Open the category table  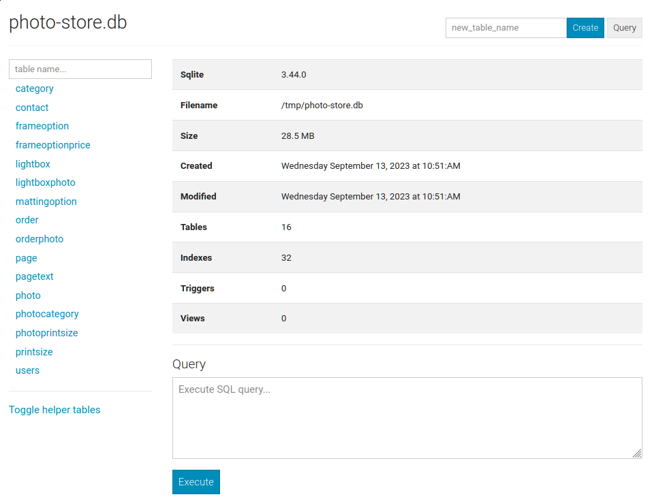[x=35, y=88]
